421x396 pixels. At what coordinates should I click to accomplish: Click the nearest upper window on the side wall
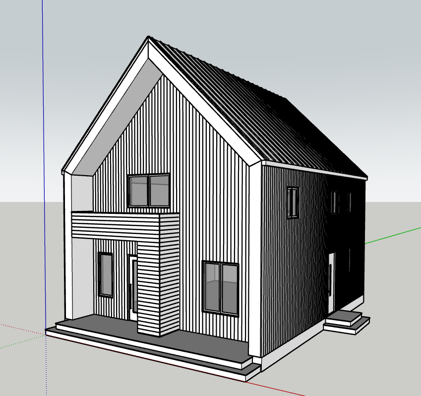[293, 202]
